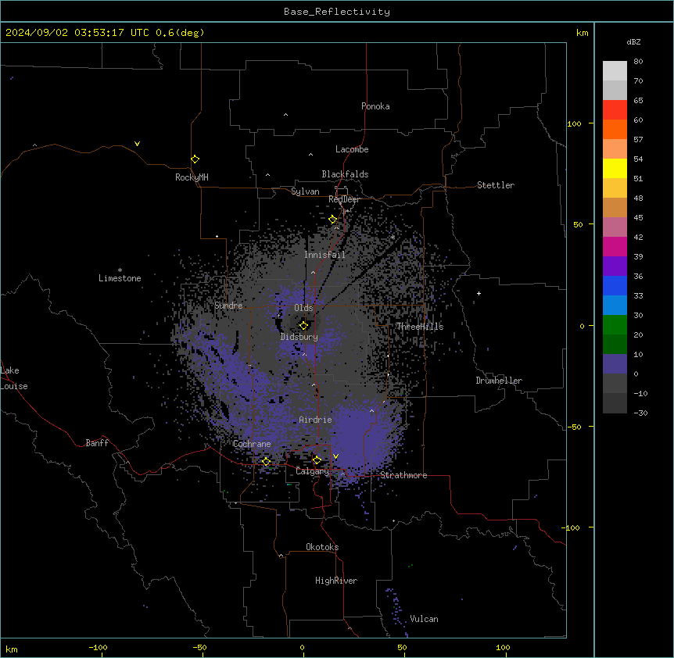Pick the red 60–65 dBZ legend swatch
The height and width of the screenshot is (658, 674).
pos(615,109)
